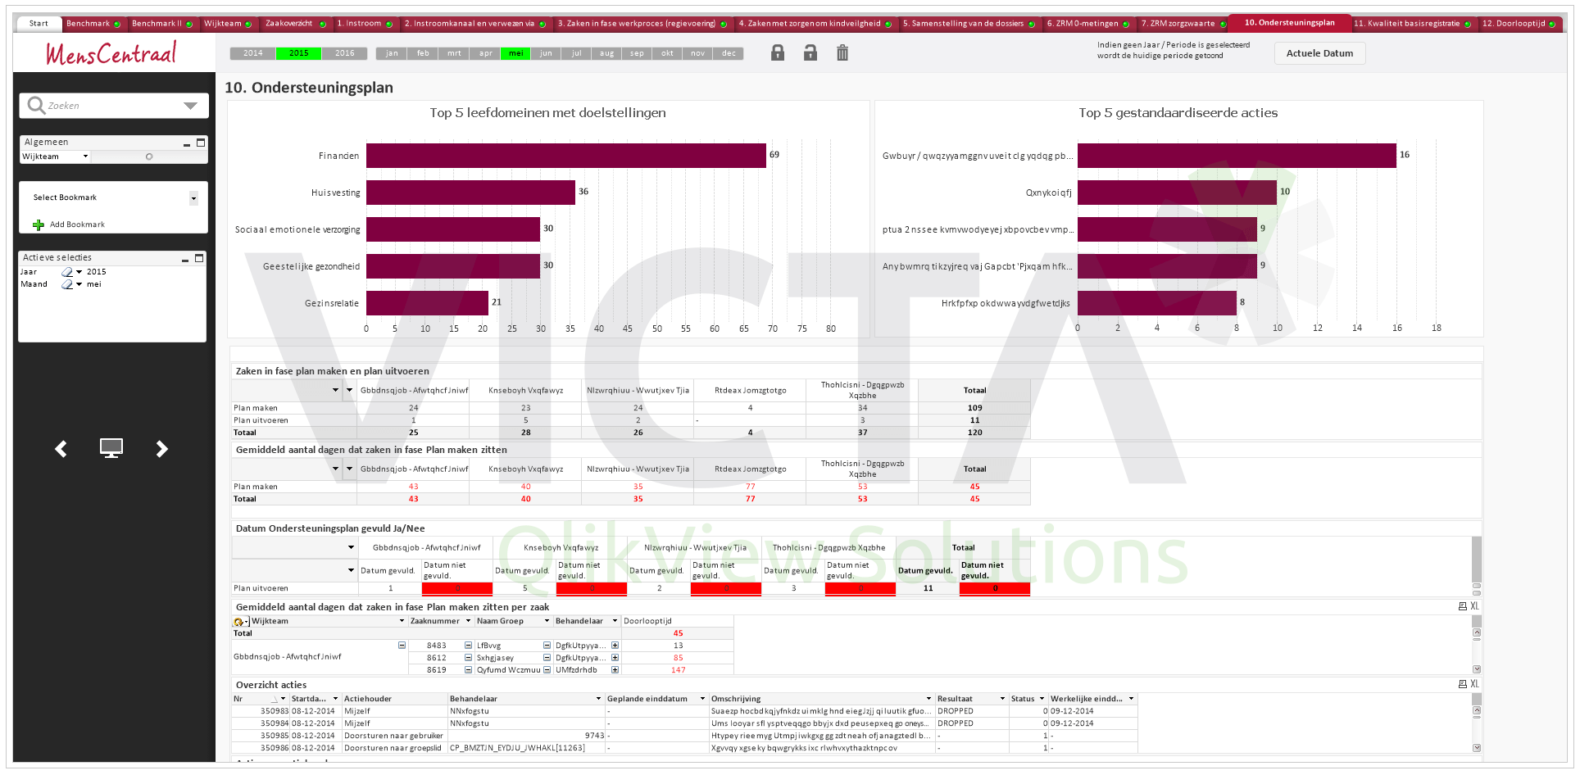Select year 2016
This screenshot has height=775, width=1580.
click(345, 53)
